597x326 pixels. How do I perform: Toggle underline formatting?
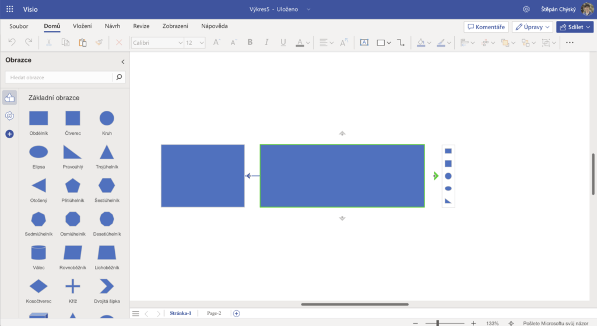pyautogui.click(x=283, y=43)
